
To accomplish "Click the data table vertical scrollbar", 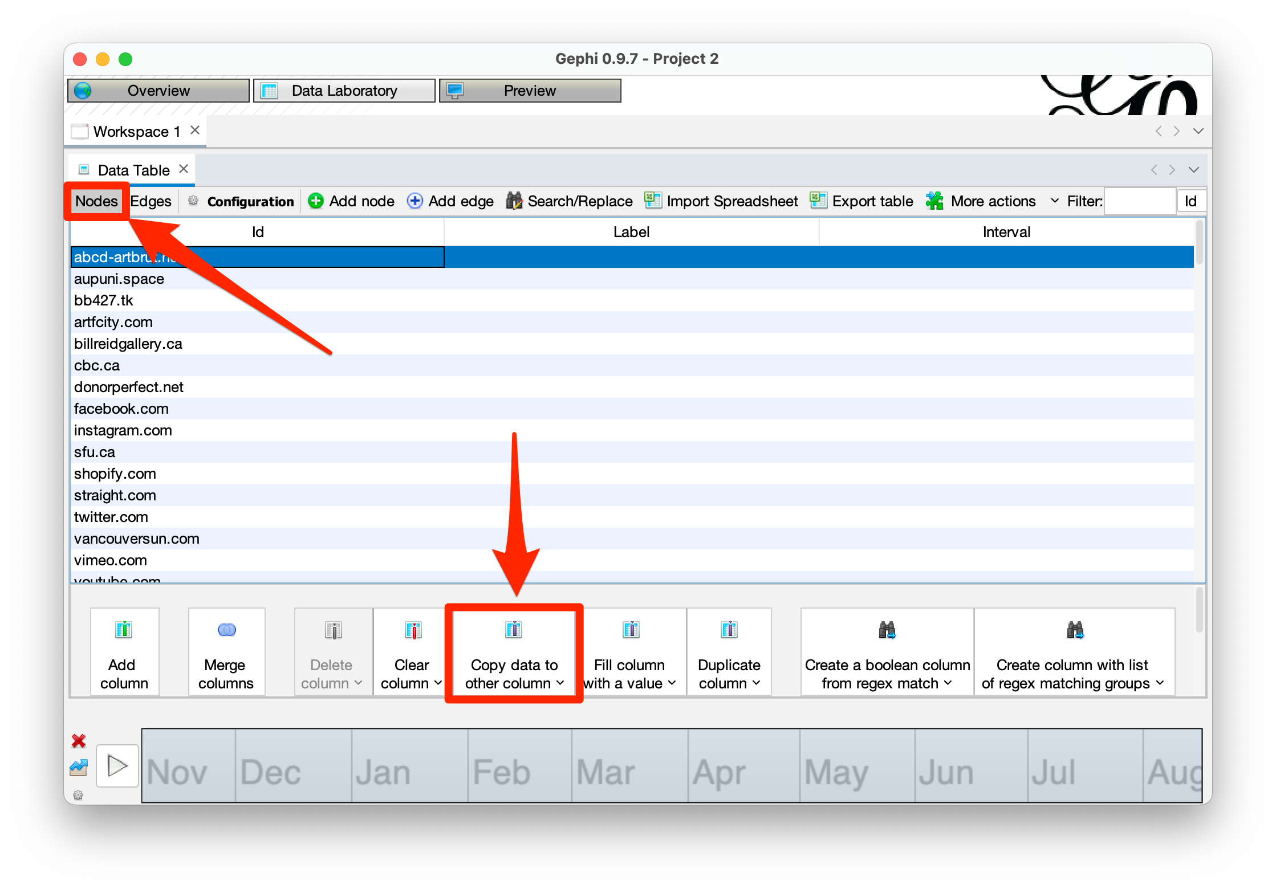I will (x=1199, y=243).
